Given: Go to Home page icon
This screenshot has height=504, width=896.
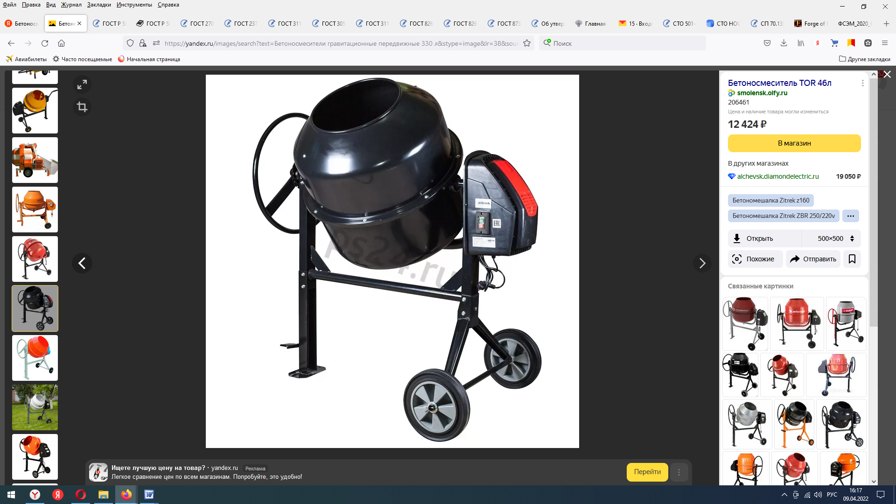Looking at the screenshot, I should pos(61,43).
